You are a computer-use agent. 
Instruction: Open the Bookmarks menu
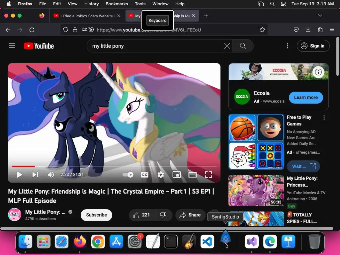[117, 4]
